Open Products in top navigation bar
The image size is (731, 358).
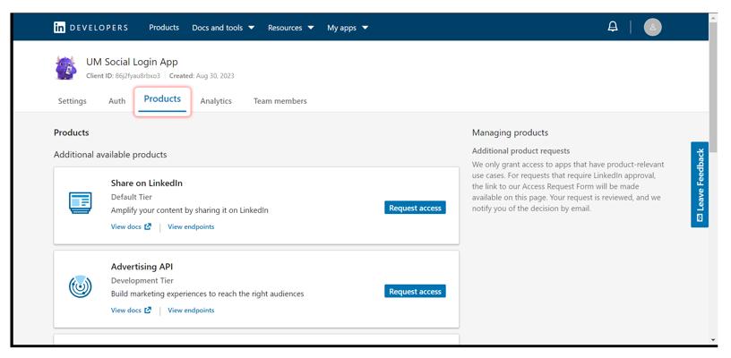click(x=164, y=28)
